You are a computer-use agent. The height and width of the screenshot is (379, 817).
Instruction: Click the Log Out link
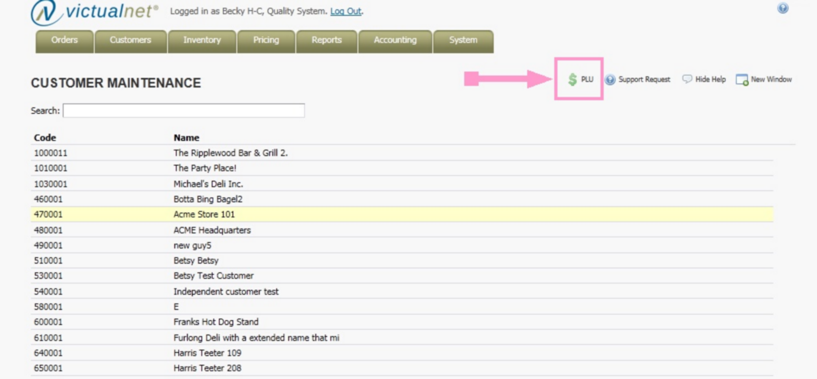(x=345, y=11)
